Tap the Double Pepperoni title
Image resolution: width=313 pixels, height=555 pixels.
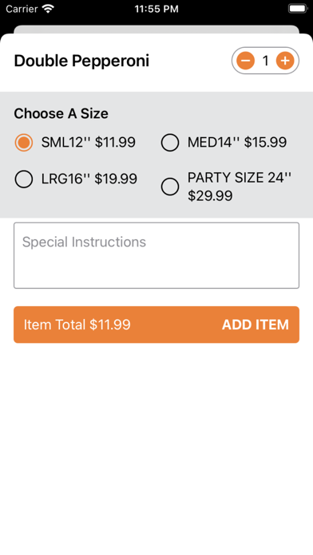tap(81, 61)
